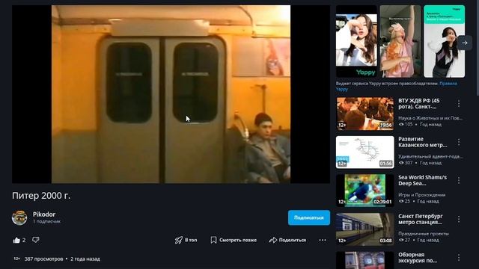Open options for 'ВТУ ЖДВ РФ' video
Screen dimensions: 479x269
tap(459, 104)
